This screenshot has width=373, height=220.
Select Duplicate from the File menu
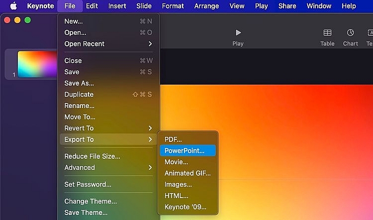coord(79,94)
